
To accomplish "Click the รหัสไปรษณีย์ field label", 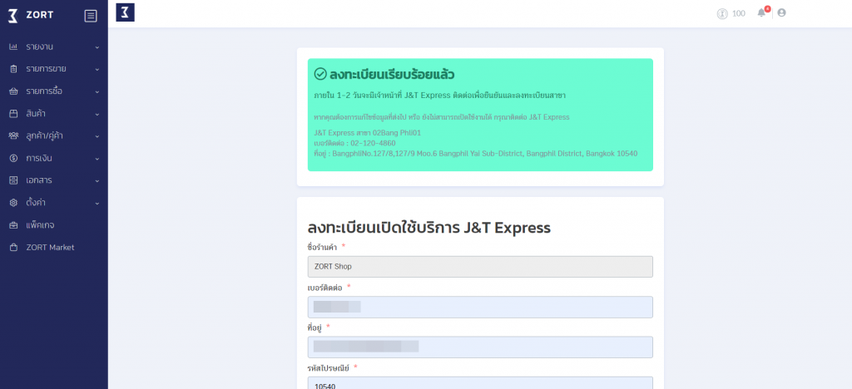I will click(328, 368).
